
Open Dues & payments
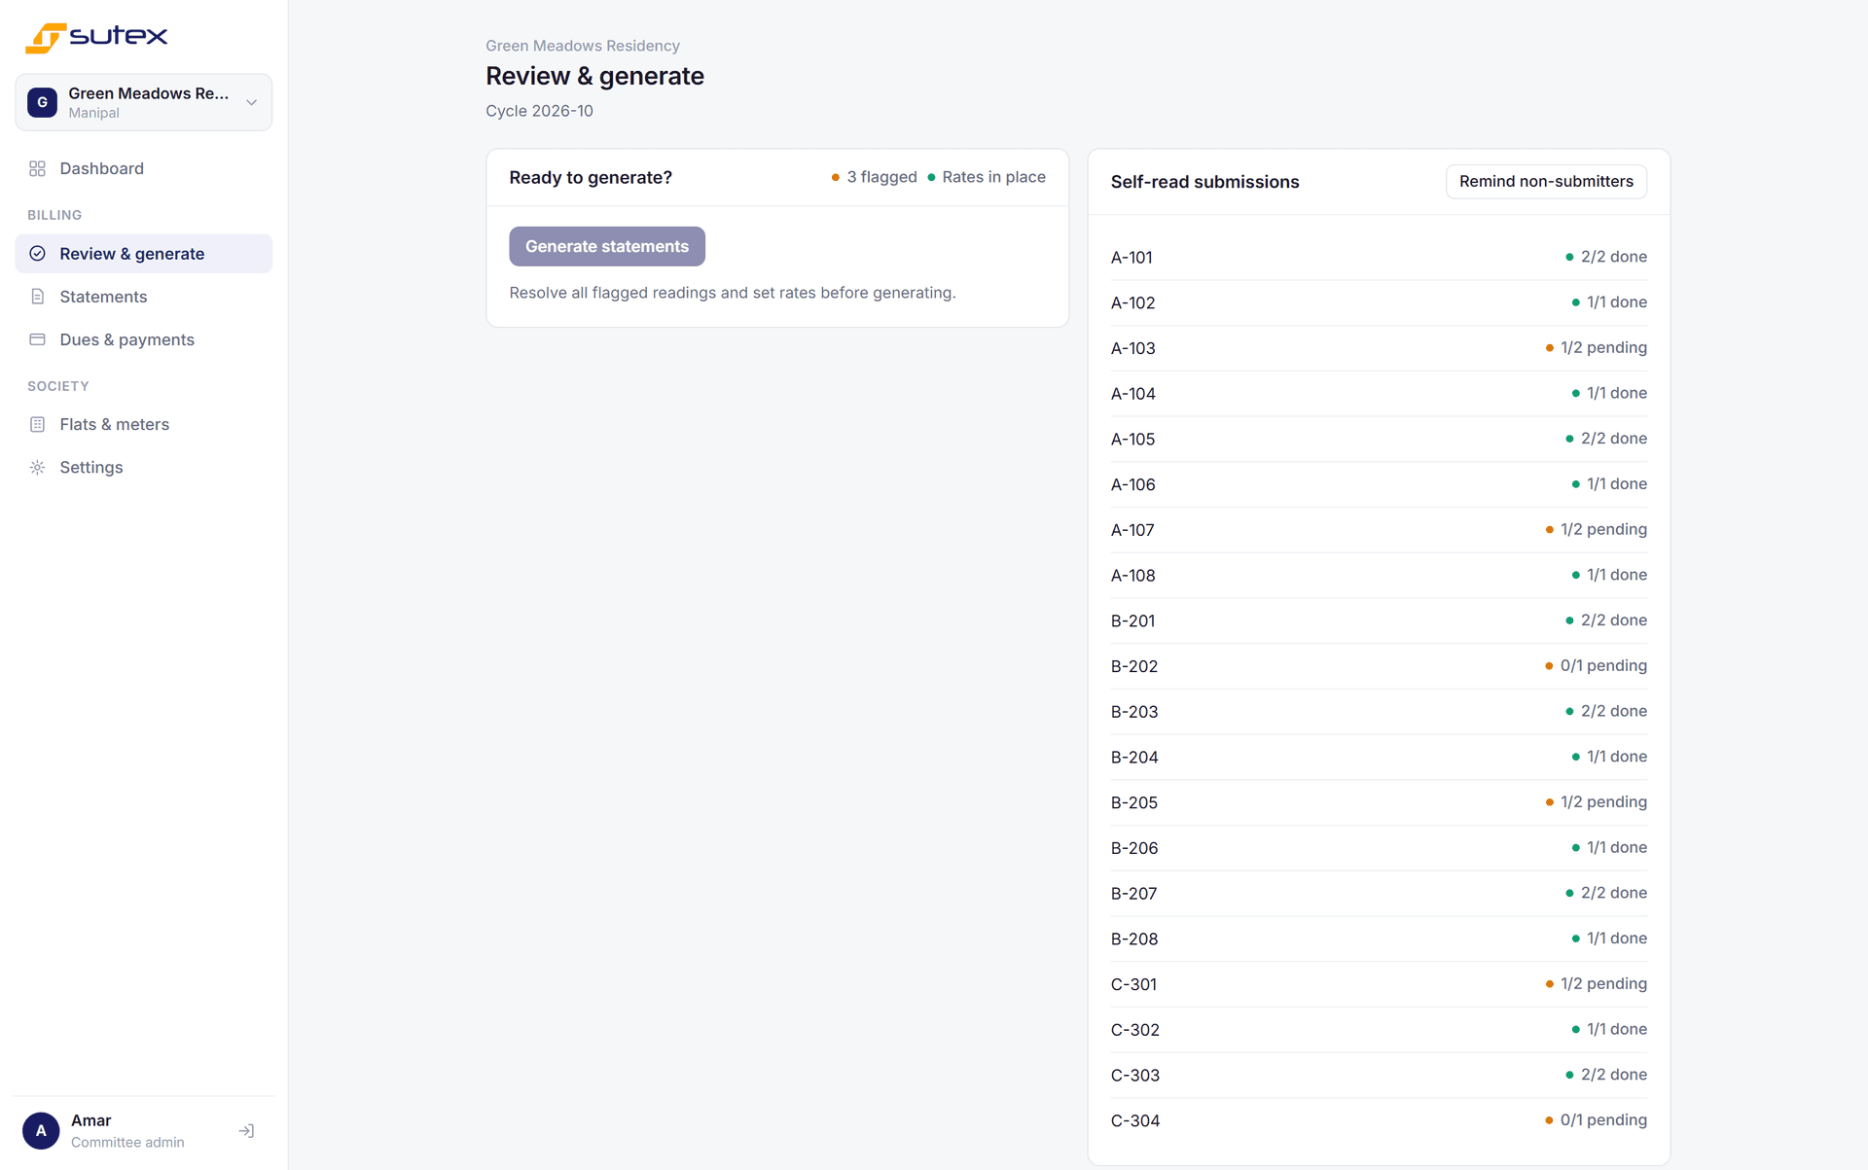pyautogui.click(x=144, y=339)
